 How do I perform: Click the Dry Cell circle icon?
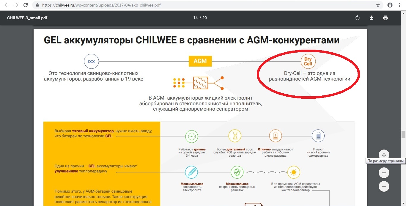[308, 62]
